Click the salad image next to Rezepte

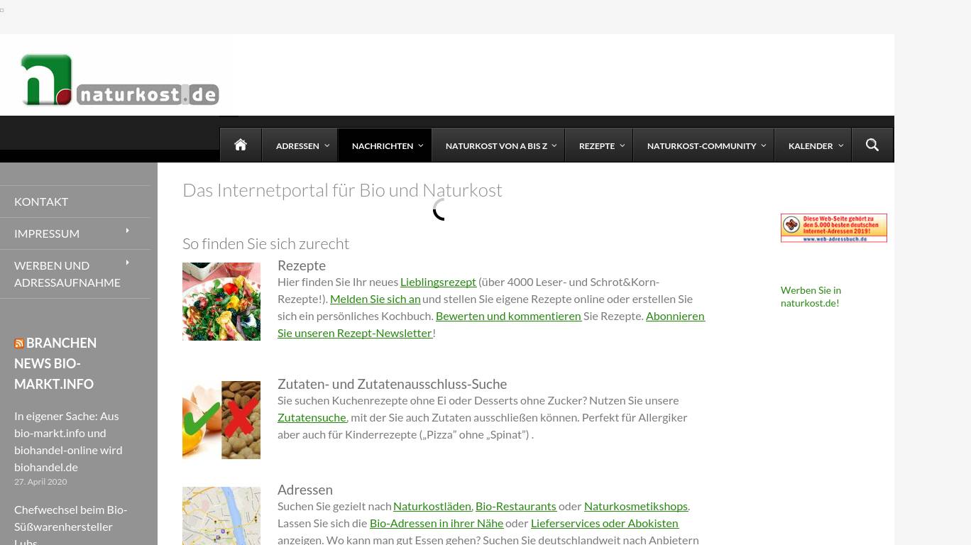(221, 302)
